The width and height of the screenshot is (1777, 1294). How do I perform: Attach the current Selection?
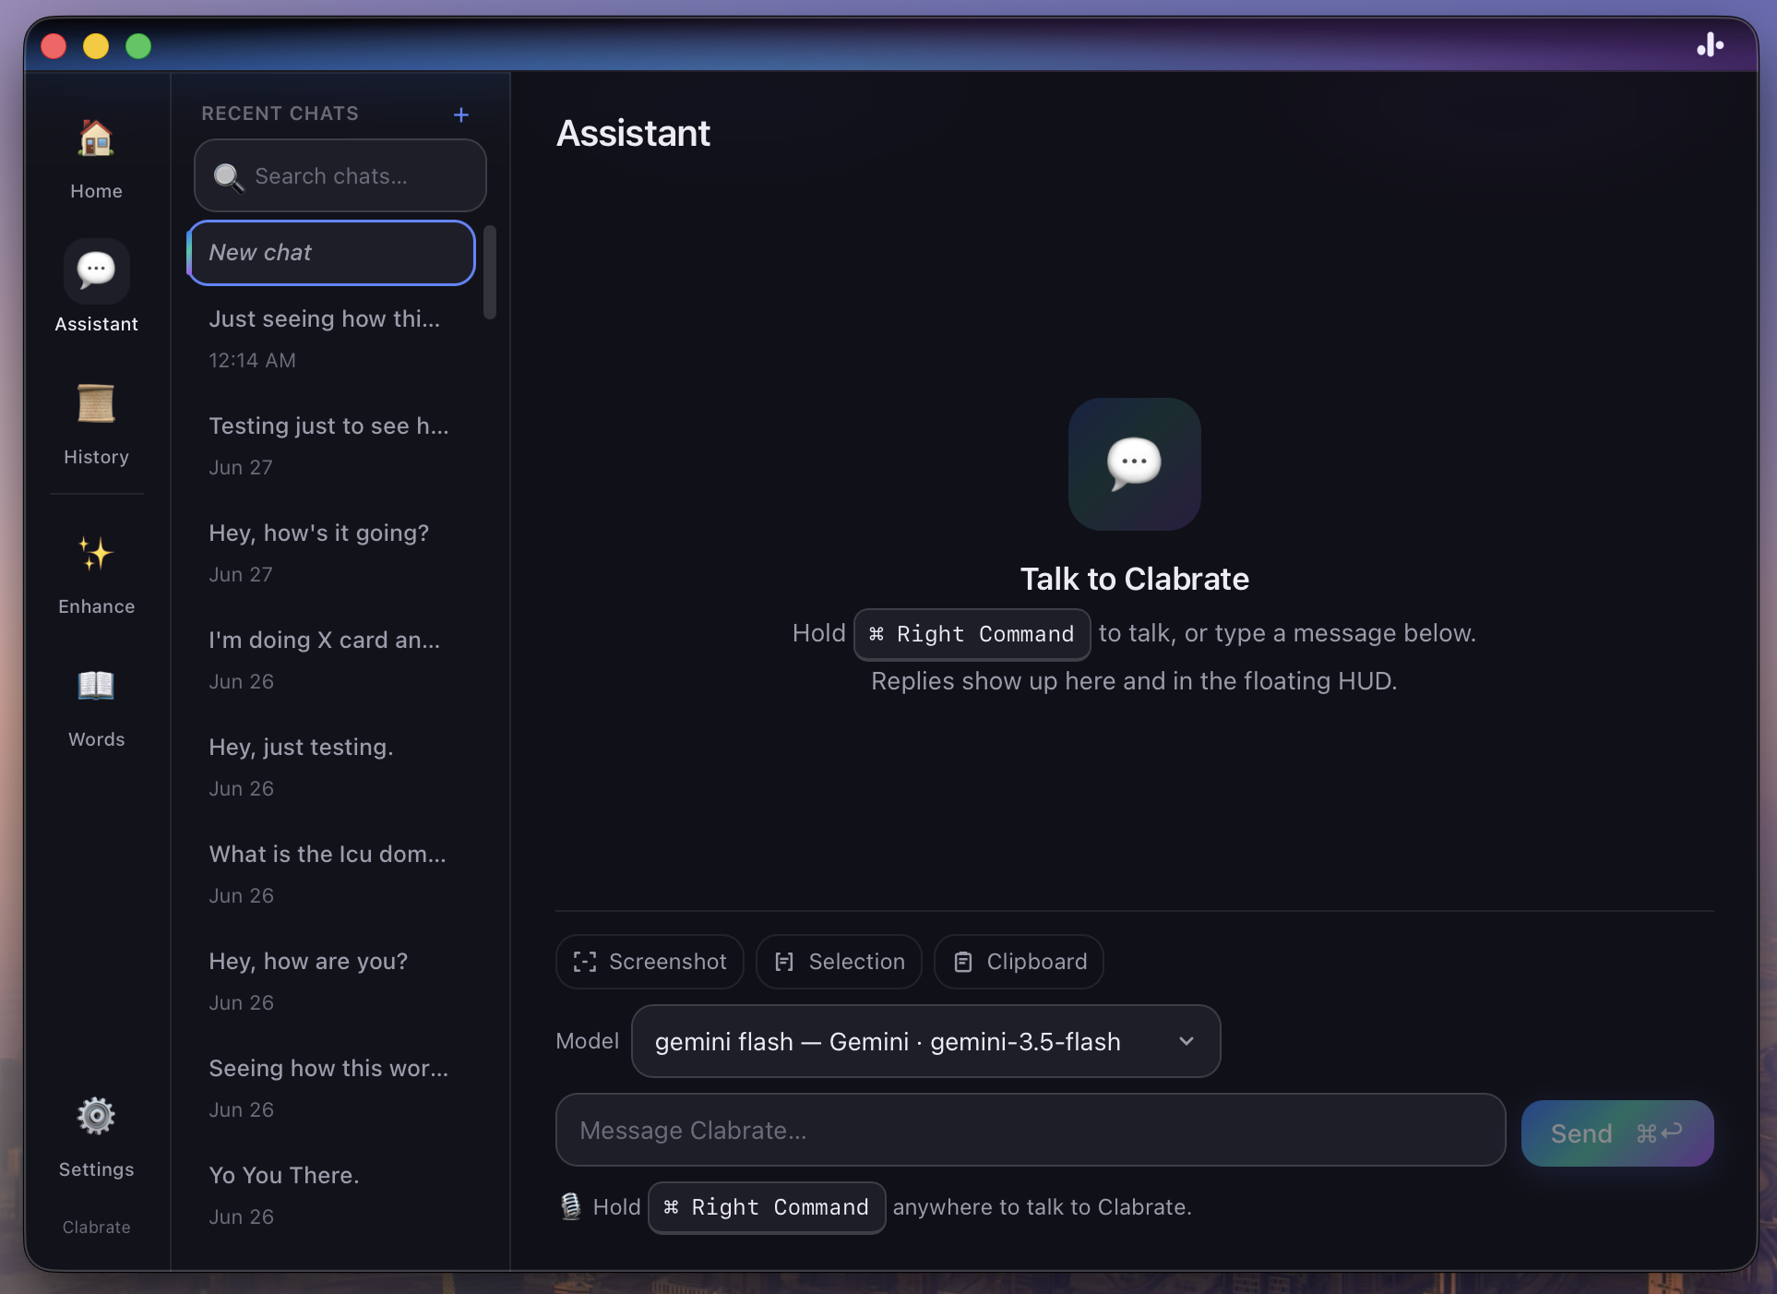pyautogui.click(x=839, y=962)
